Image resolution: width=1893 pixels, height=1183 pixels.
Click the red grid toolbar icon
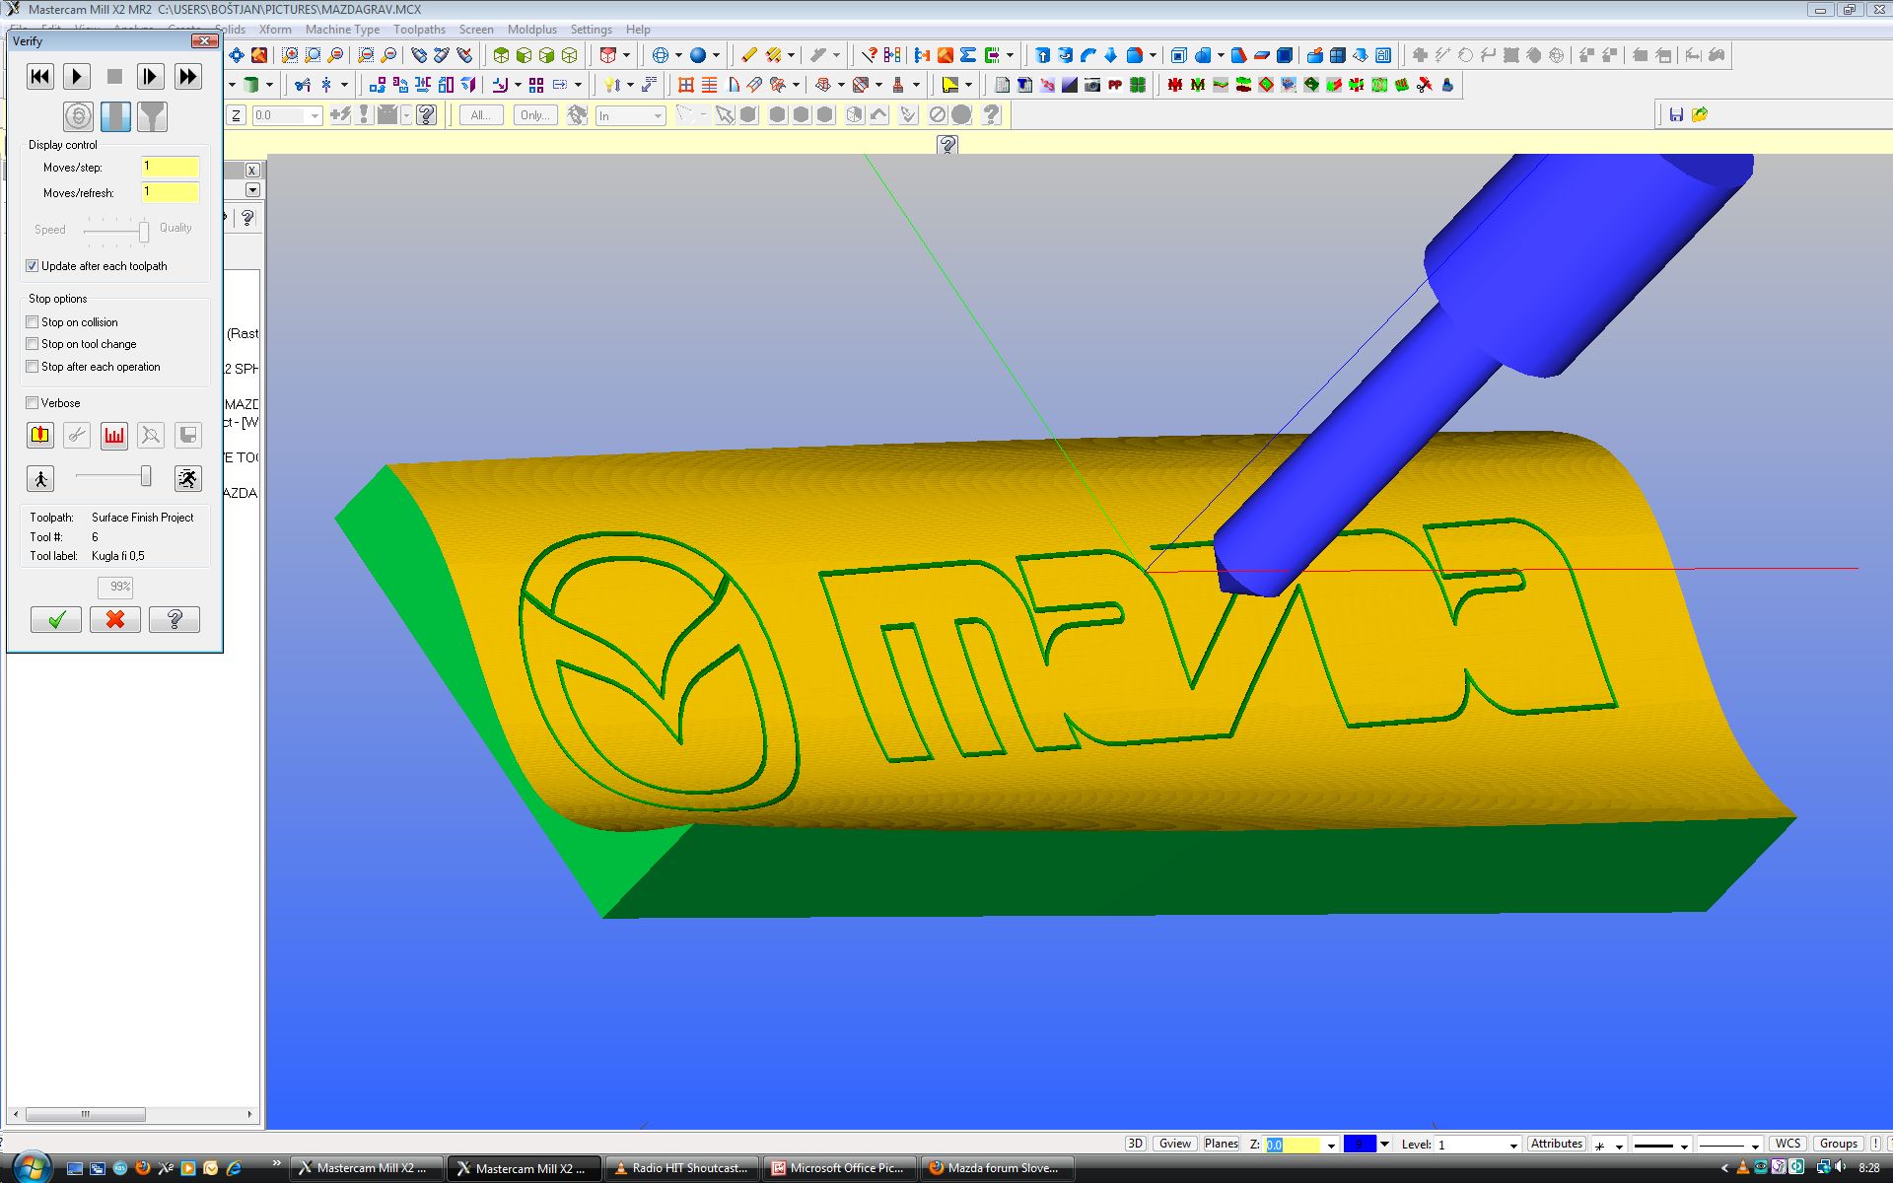[x=686, y=85]
